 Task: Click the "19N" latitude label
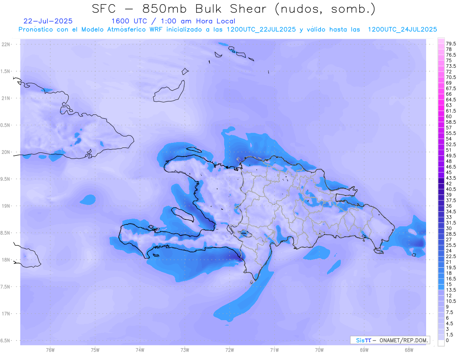[x=6, y=206]
